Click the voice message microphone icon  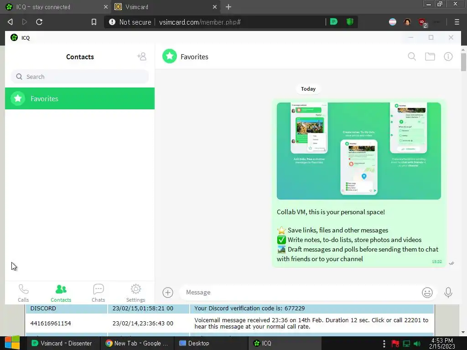[x=448, y=292]
